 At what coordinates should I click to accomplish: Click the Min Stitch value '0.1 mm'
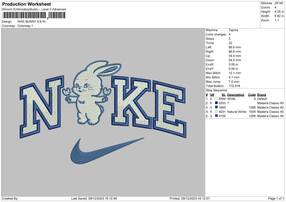[x=234, y=77]
